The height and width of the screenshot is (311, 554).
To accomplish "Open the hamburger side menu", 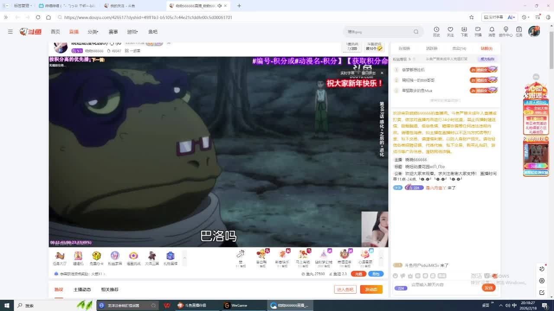I will [x=10, y=32].
